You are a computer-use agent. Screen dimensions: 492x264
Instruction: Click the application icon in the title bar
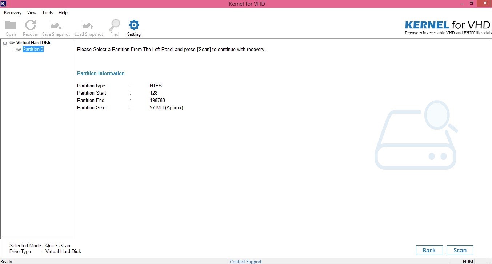[x=4, y=3]
